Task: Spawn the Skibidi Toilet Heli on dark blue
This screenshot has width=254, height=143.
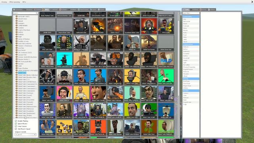Action: coord(166,111)
